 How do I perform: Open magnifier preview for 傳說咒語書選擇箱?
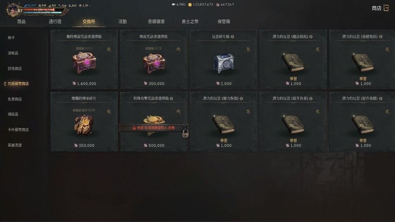[x=179, y=50]
